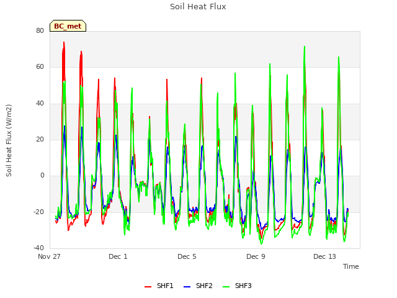397x298 pixels.
Task: Click the -40 y-axis tick value
Action: [x=38, y=248]
